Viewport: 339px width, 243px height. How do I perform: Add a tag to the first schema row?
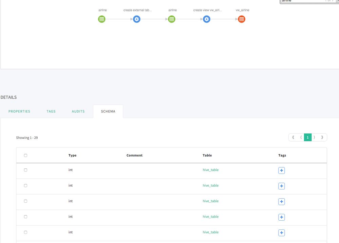[x=282, y=170]
